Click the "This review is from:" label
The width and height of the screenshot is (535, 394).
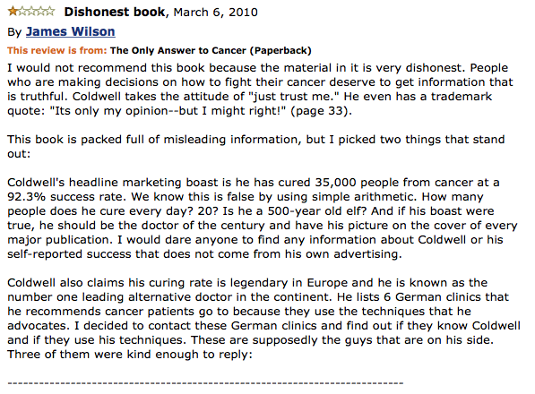pyautogui.click(x=57, y=50)
